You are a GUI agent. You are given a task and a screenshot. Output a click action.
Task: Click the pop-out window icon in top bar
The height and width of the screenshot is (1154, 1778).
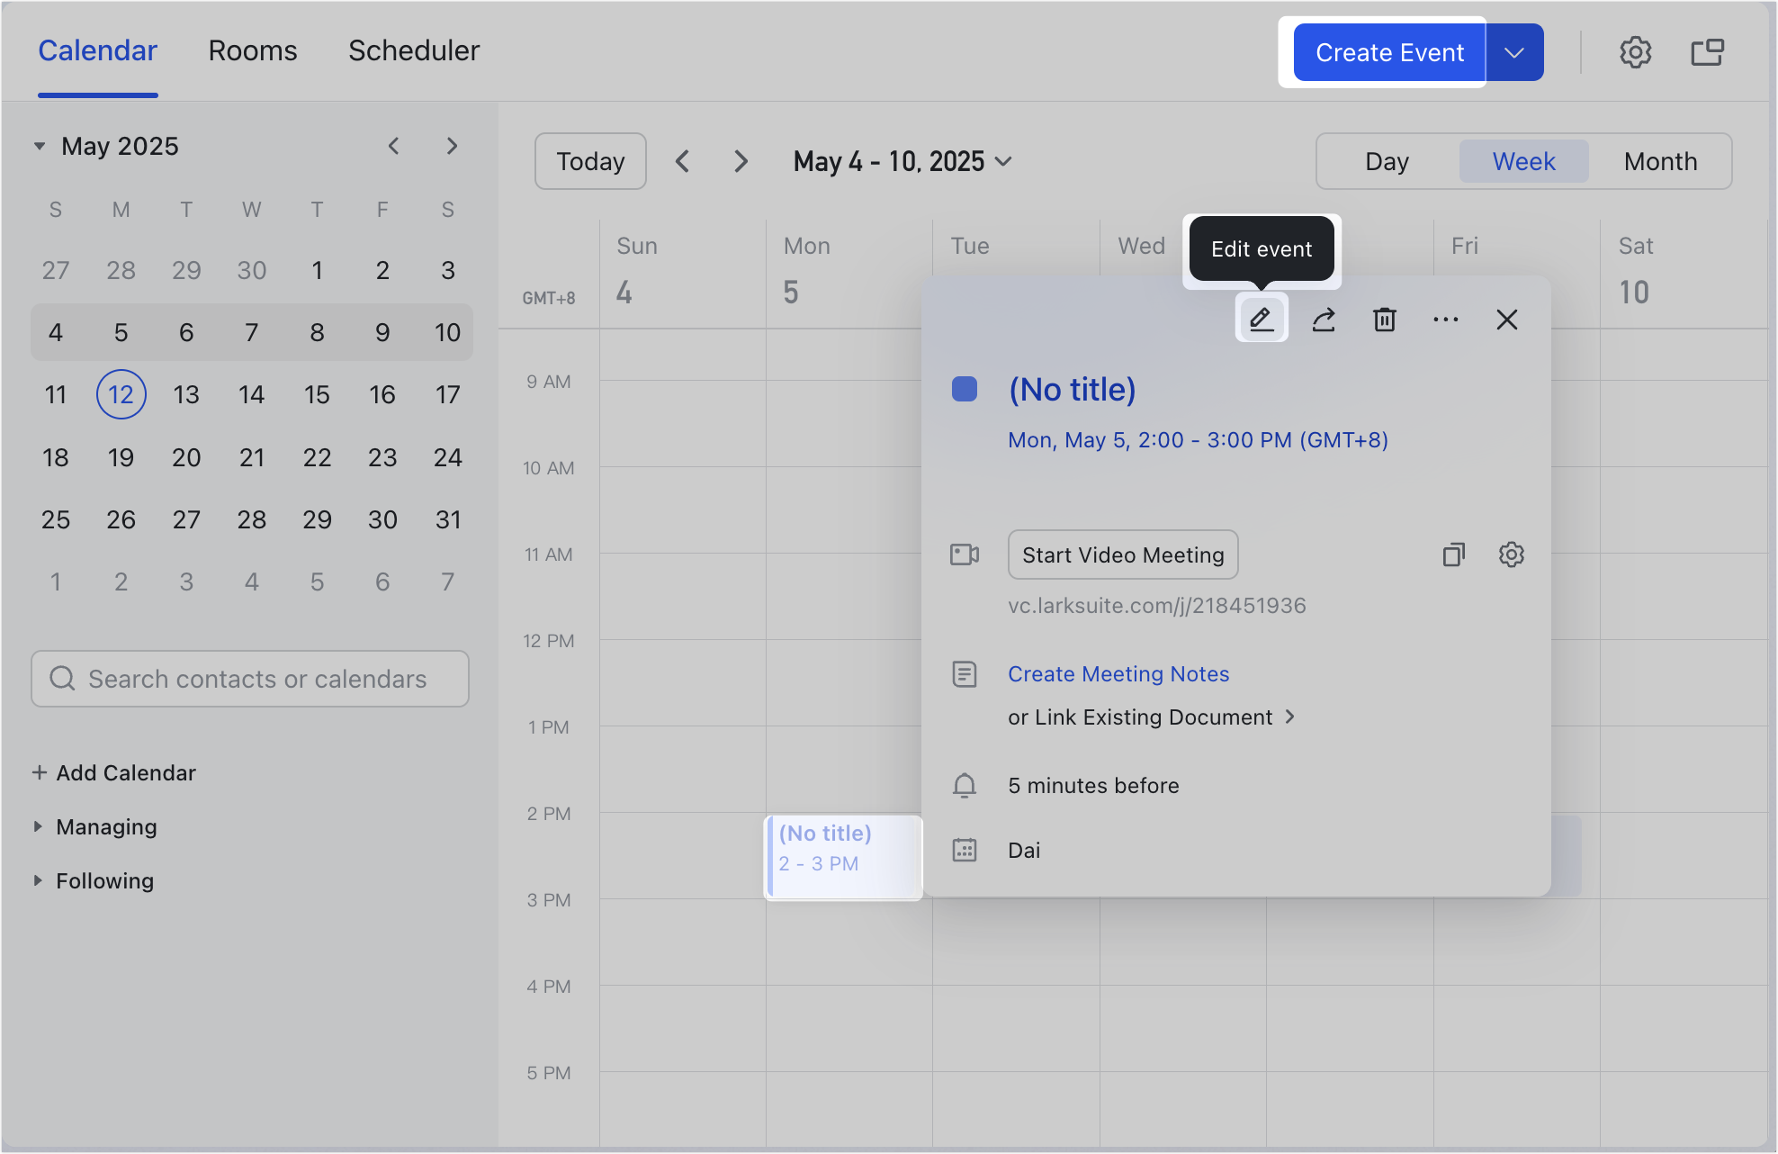coord(1707,52)
